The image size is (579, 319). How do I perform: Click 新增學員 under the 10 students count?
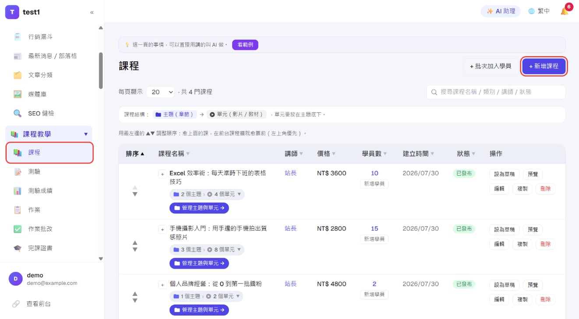click(x=374, y=184)
